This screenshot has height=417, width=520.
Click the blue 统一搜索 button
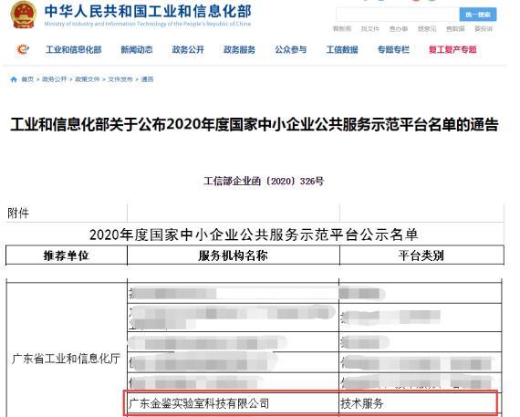[x=477, y=15]
